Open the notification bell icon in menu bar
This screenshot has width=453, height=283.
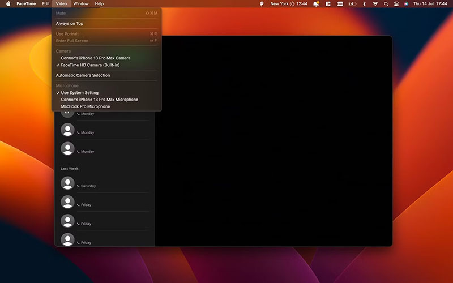tap(317, 4)
